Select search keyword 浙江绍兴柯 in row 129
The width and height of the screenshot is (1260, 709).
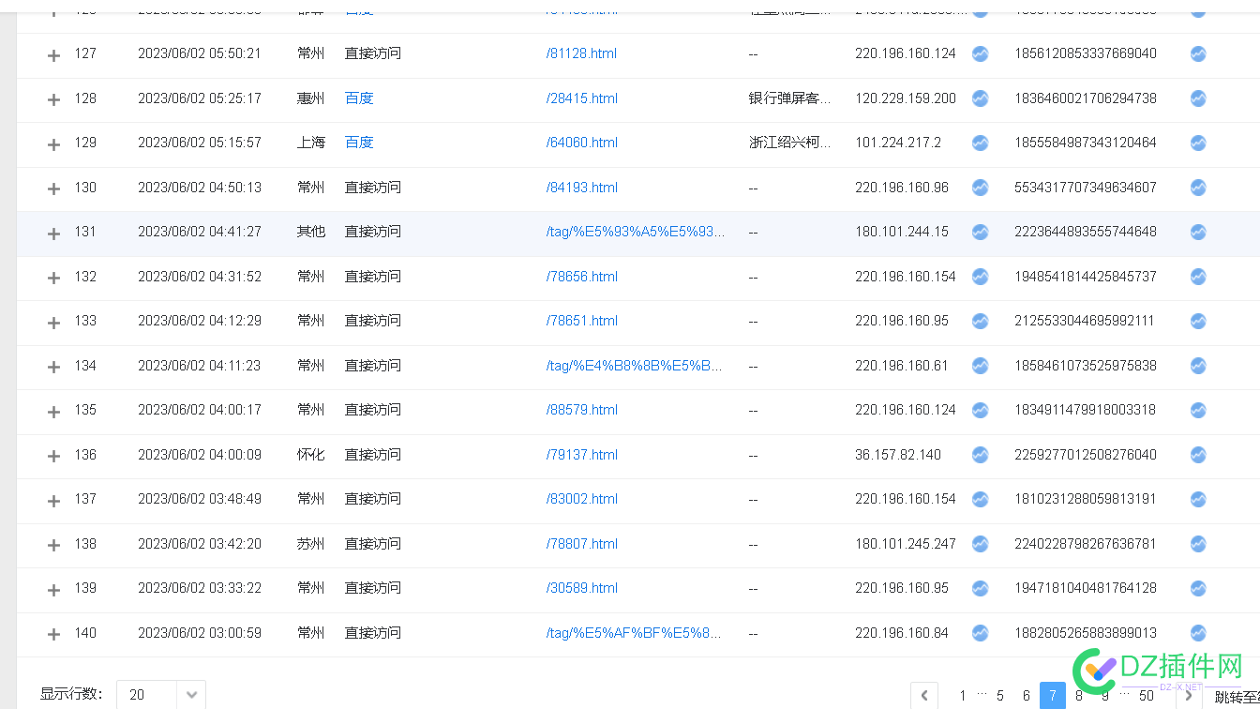(x=789, y=143)
